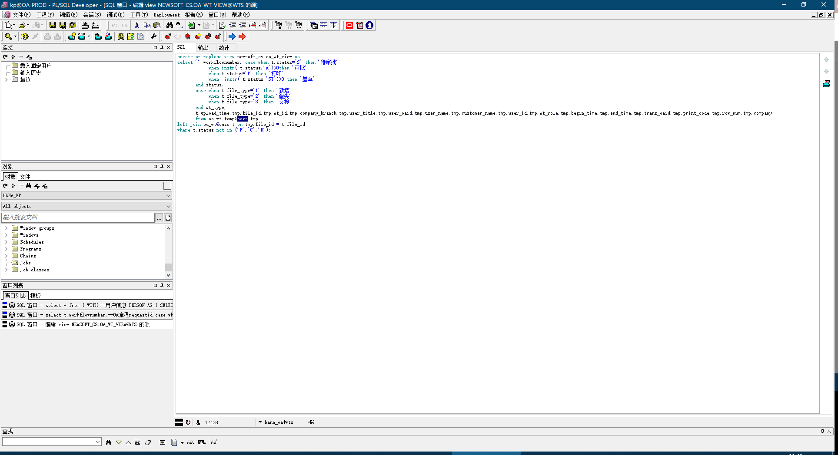Click the blue Info icon
This screenshot has width=838, height=455.
click(x=369, y=25)
